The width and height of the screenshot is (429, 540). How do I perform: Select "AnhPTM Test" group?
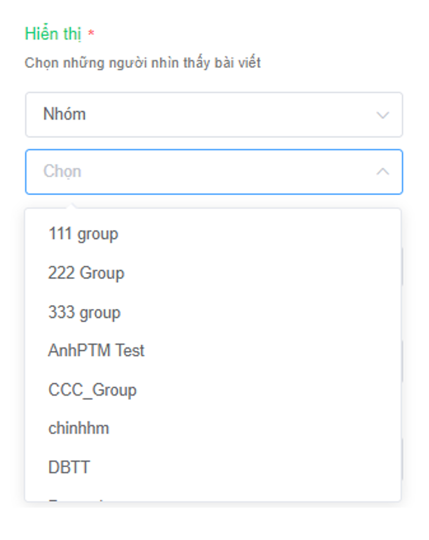point(97,351)
